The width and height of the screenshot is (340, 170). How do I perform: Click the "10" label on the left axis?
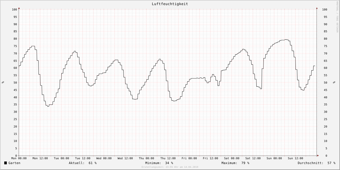click(x=16, y=141)
